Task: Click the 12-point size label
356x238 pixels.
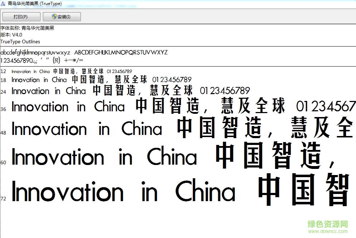Action: (x=3, y=72)
